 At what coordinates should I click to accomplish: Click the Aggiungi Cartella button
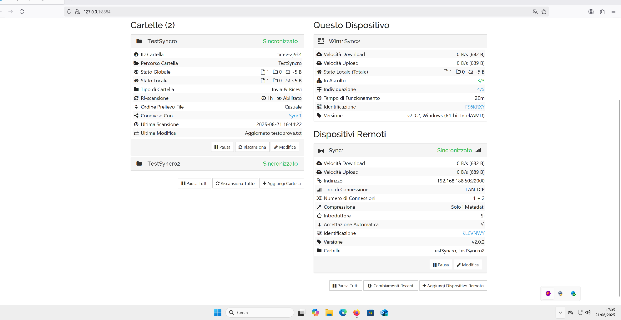[x=281, y=183]
